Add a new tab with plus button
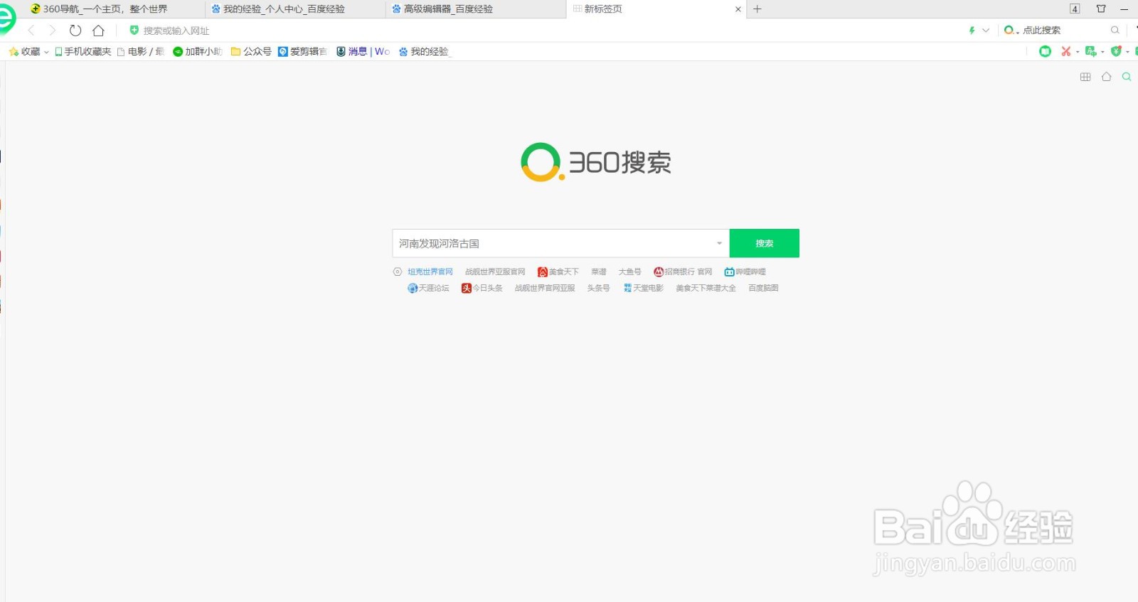The width and height of the screenshot is (1138, 602). click(x=757, y=9)
